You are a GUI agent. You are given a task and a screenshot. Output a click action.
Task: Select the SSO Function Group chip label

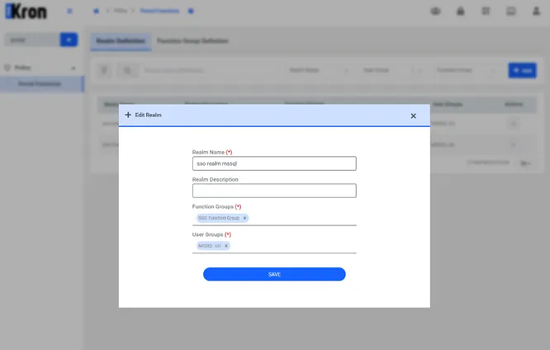[219, 218]
